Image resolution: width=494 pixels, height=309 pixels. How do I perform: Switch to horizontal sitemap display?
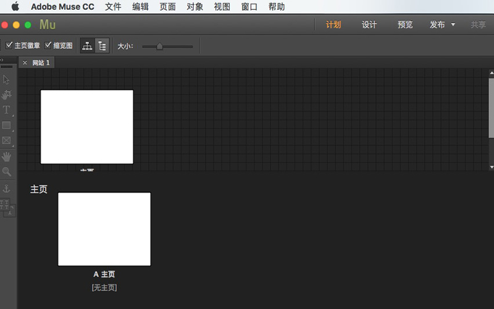tap(87, 46)
